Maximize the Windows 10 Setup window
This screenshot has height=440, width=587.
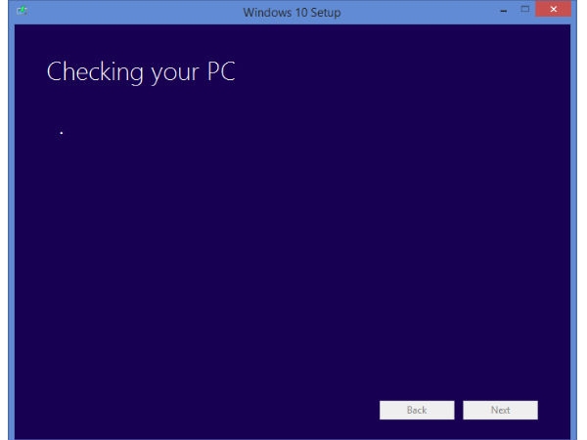[524, 10]
